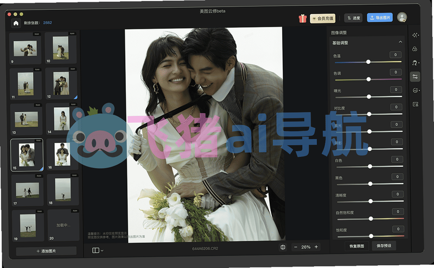434x268 pixels.
Task: Open the layout view dropdown
Action: tap(98, 250)
